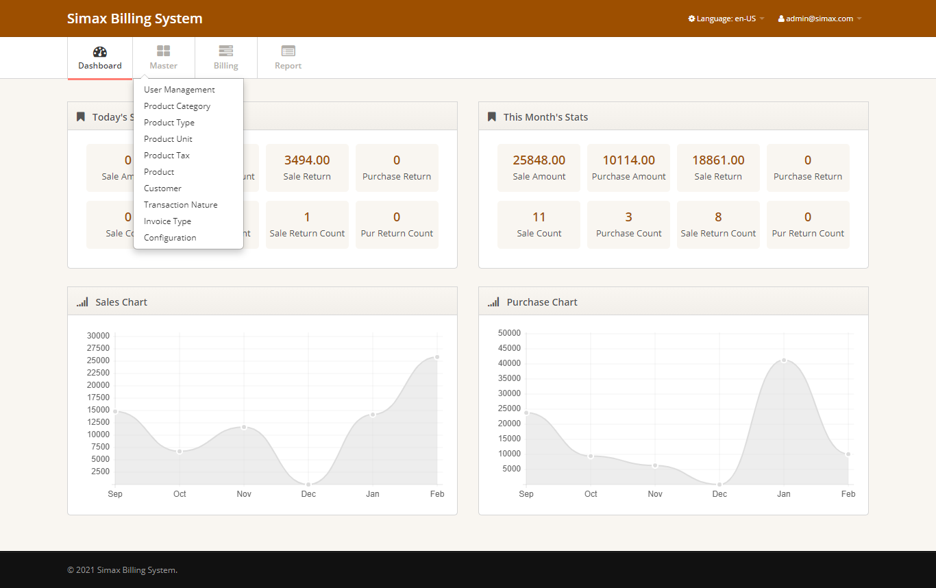Screen dimensions: 936x588
Task: Click the Simax Billing System footer link
Action: [136, 569]
